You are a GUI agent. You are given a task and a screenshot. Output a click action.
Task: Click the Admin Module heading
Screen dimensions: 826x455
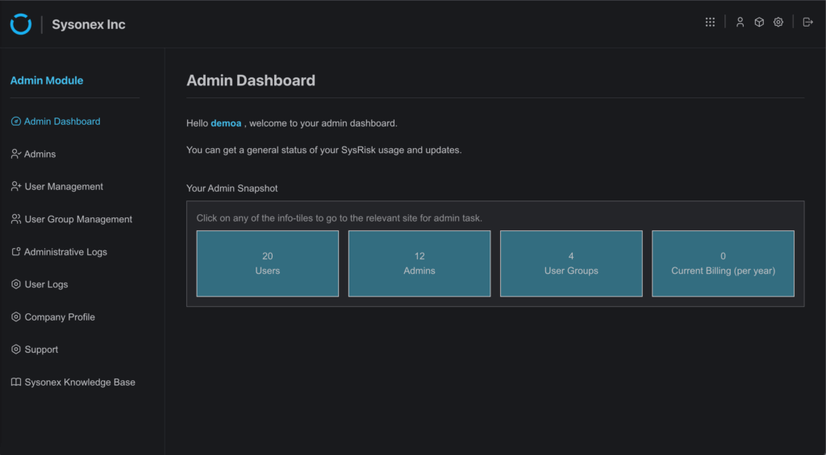point(47,81)
